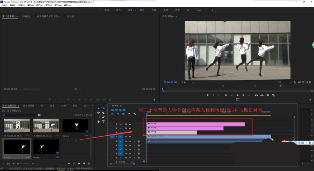Expand the workspace overflow chevron

pyautogui.click(x=212, y=10)
